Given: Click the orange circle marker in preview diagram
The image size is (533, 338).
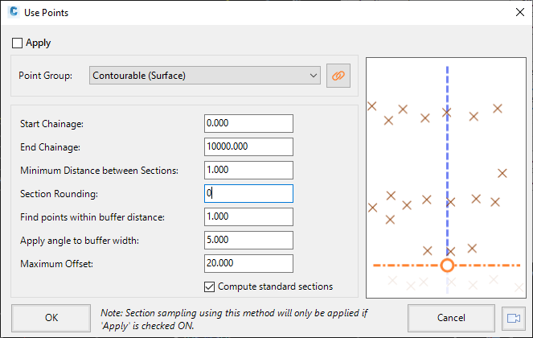Looking at the screenshot, I should pos(447,265).
